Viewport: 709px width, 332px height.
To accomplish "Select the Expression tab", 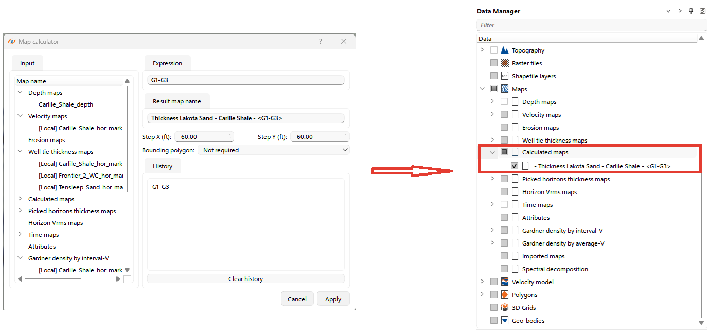I will (x=168, y=63).
